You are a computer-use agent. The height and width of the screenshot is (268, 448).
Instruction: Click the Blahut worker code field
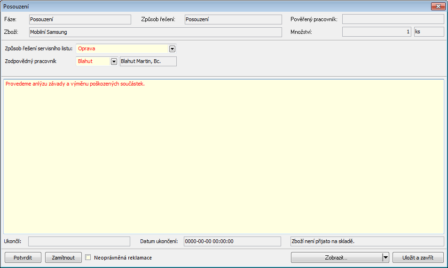point(93,61)
